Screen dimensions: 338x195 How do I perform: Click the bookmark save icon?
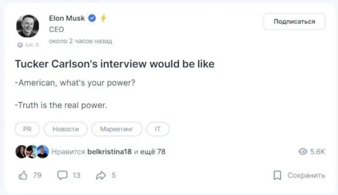click(x=277, y=175)
